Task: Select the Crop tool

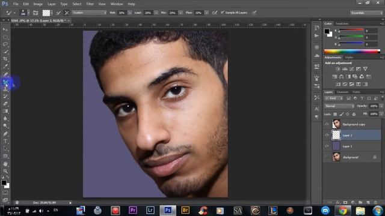Action: click(x=5, y=59)
